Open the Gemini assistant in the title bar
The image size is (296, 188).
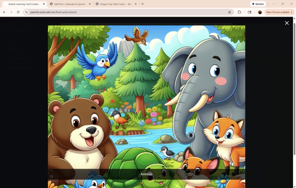258,4
